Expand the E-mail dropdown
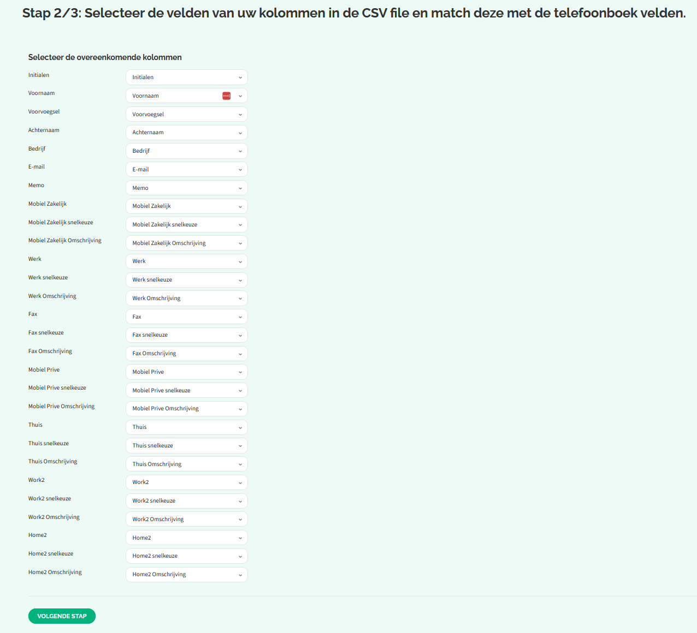The width and height of the screenshot is (697, 633). pyautogui.click(x=186, y=170)
